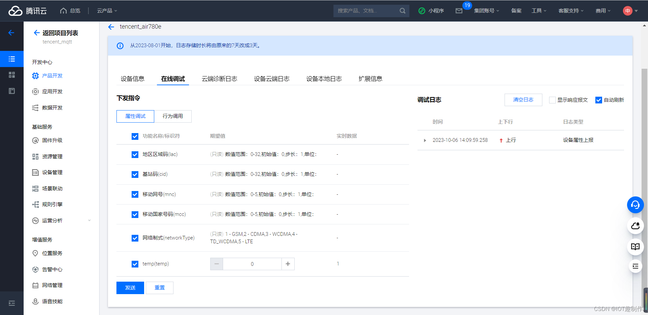
Task: Toggle the select-all checkbox in header row
Action: pos(135,136)
